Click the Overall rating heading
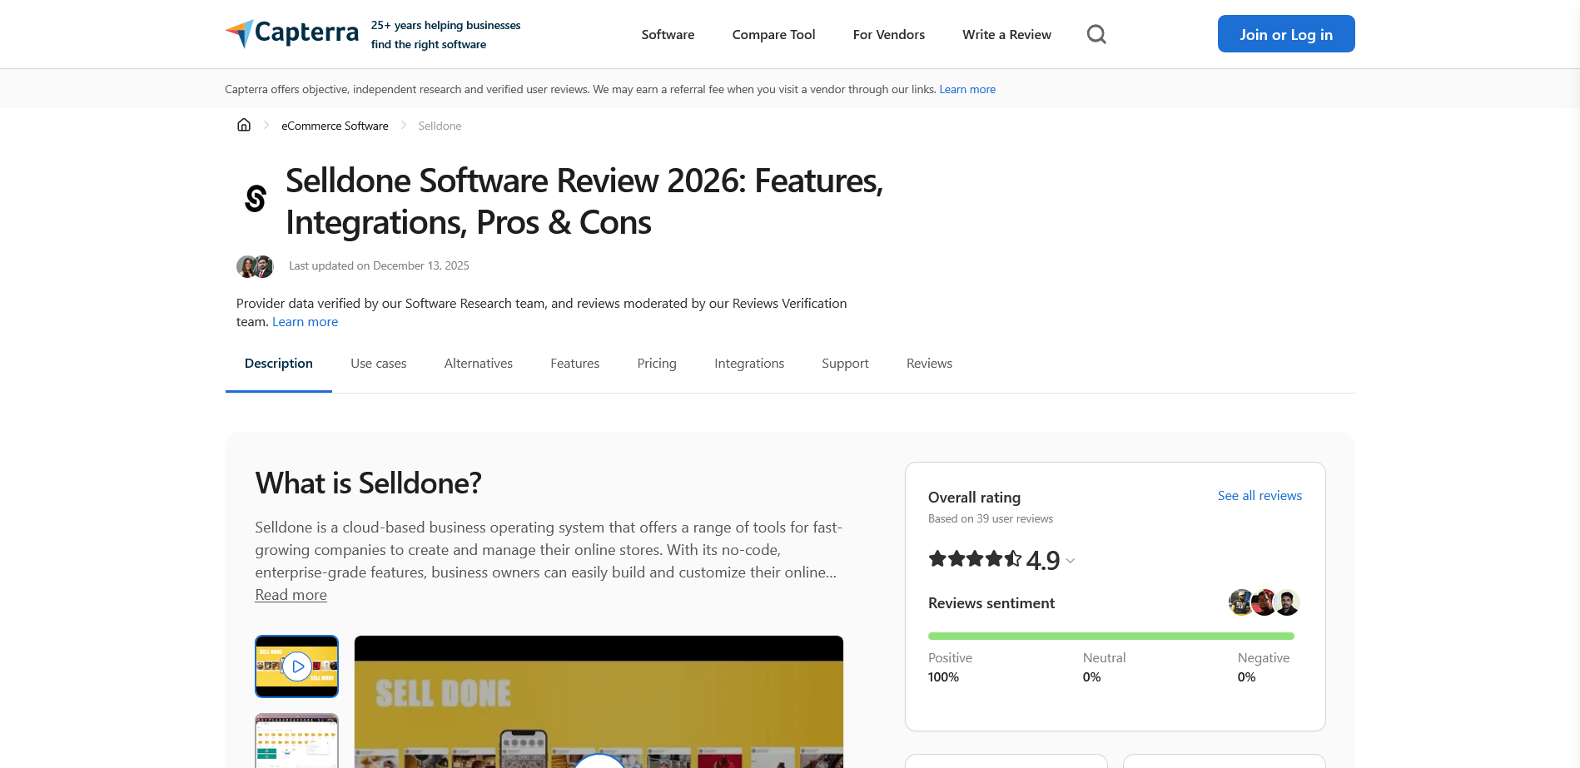1580x768 pixels. (974, 498)
